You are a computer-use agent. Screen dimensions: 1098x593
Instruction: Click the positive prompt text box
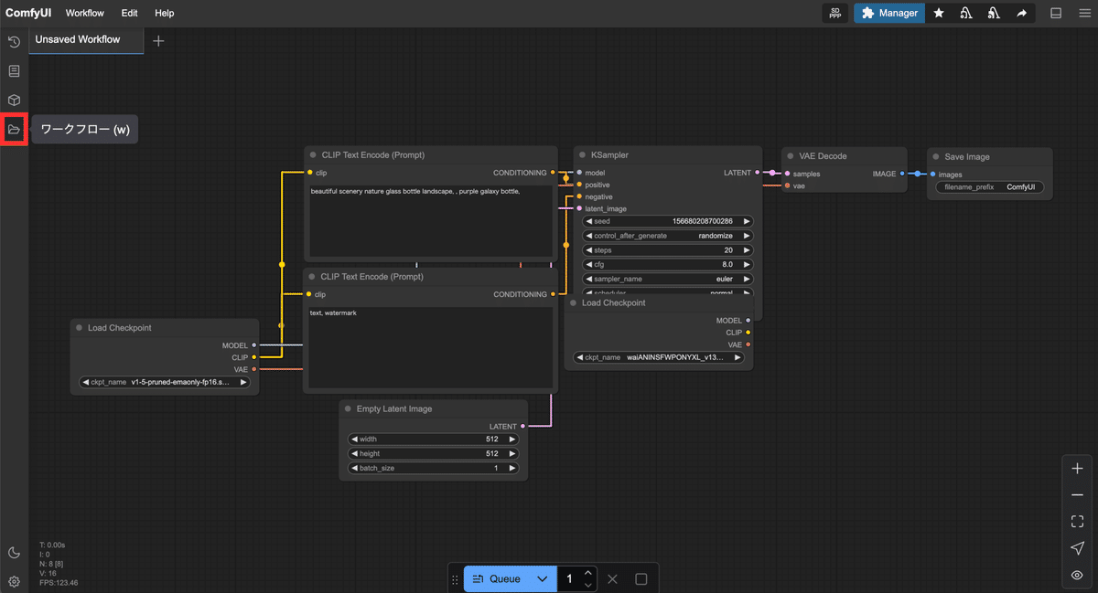430,222
